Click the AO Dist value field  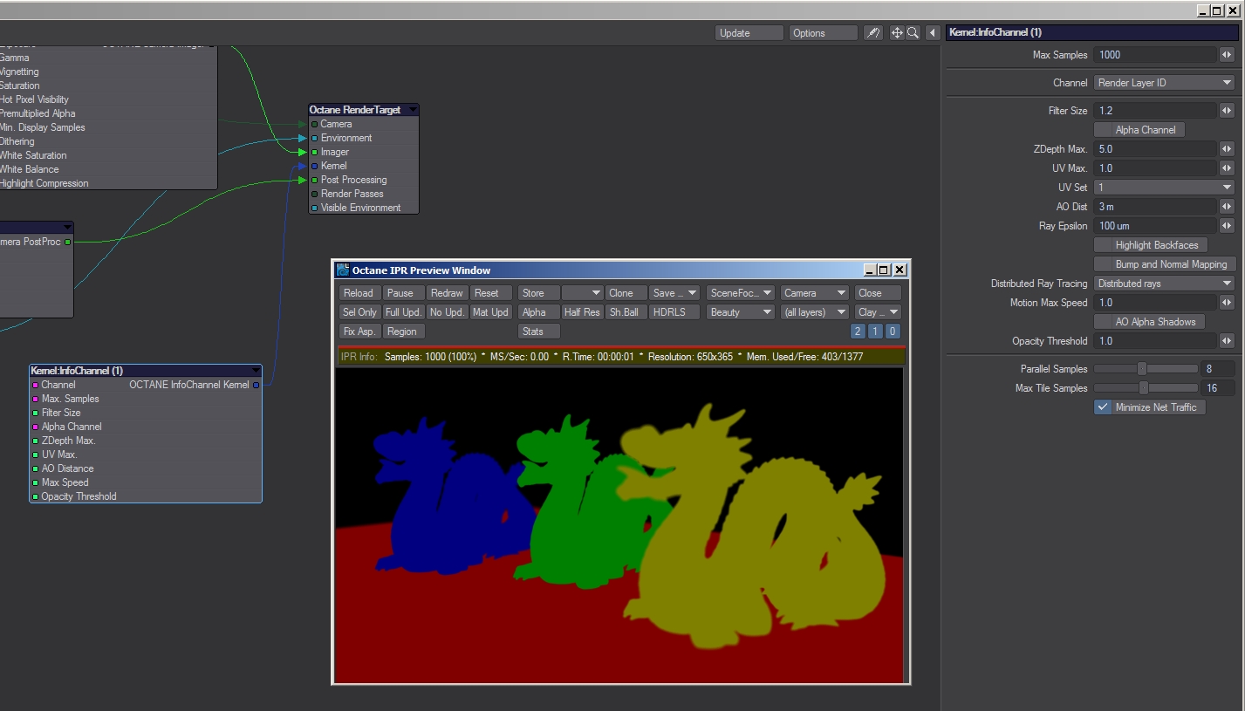pyautogui.click(x=1155, y=207)
